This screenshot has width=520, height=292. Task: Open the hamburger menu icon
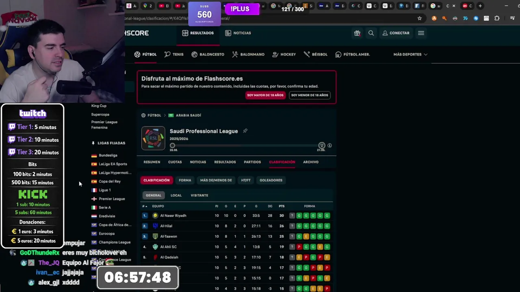[421, 33]
